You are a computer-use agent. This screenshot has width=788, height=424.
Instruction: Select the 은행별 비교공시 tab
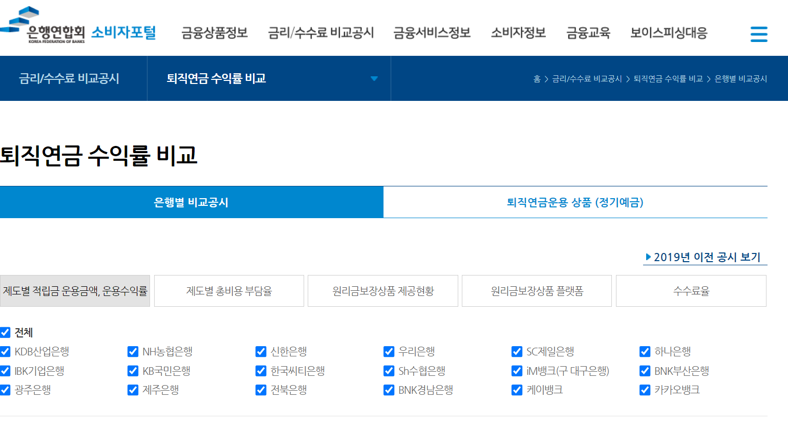tap(191, 202)
